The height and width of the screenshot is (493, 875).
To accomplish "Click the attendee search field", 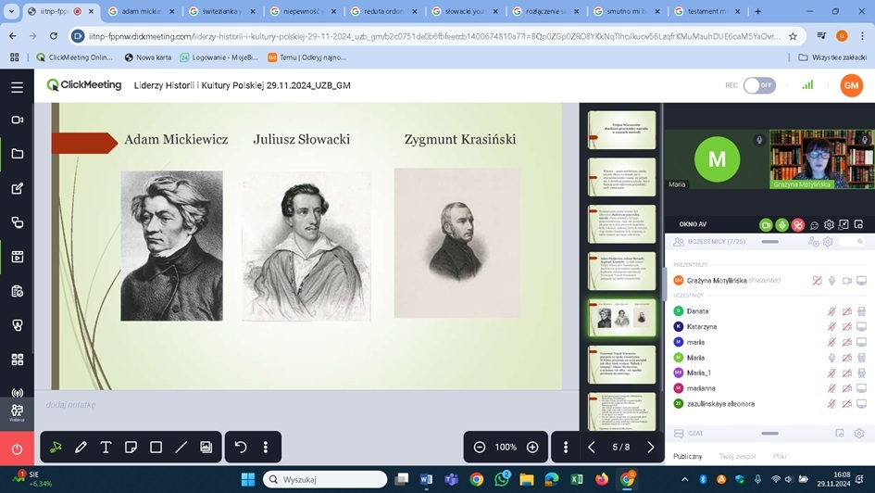I will pos(852,242).
